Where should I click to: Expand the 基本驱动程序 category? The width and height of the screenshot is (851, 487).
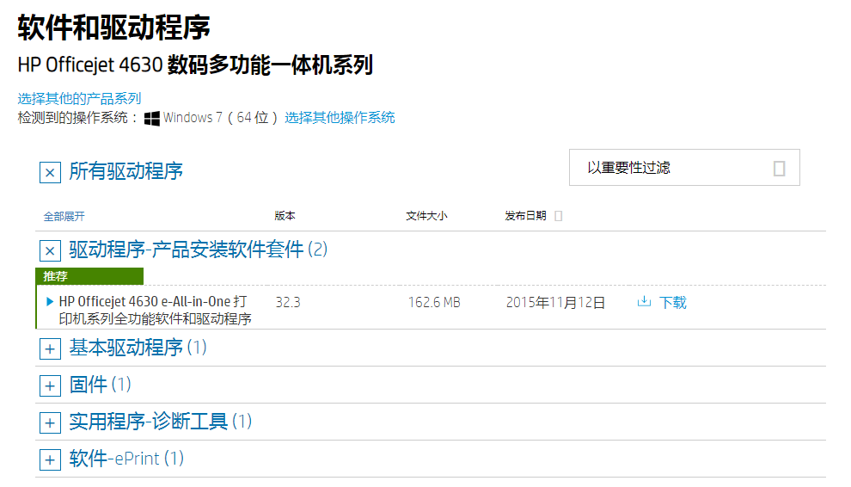tap(50, 349)
